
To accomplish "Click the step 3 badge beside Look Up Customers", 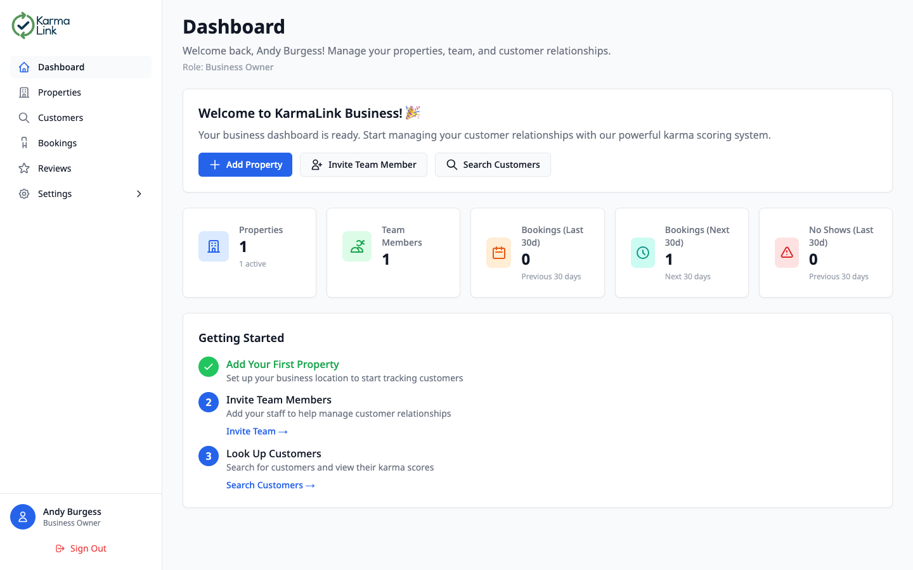I will (209, 456).
